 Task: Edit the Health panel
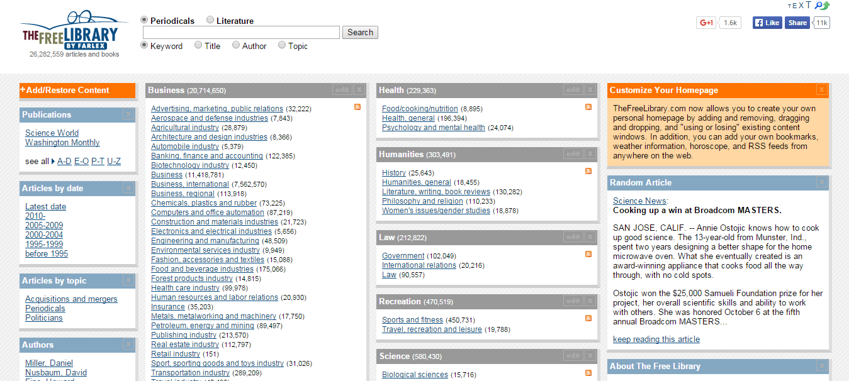click(x=573, y=90)
